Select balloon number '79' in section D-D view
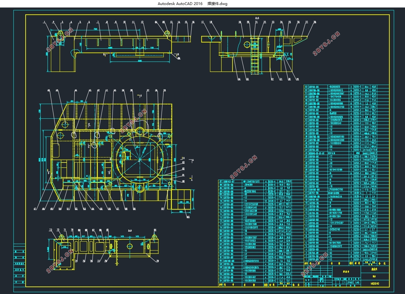The height and width of the screenshot is (294, 405). point(157,261)
